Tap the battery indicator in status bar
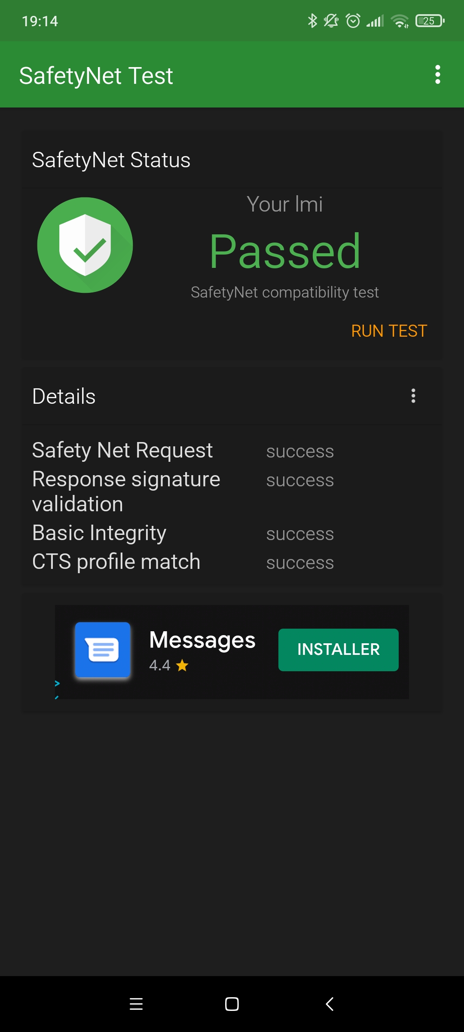Screen dimensions: 464x1032 pyautogui.click(x=430, y=21)
